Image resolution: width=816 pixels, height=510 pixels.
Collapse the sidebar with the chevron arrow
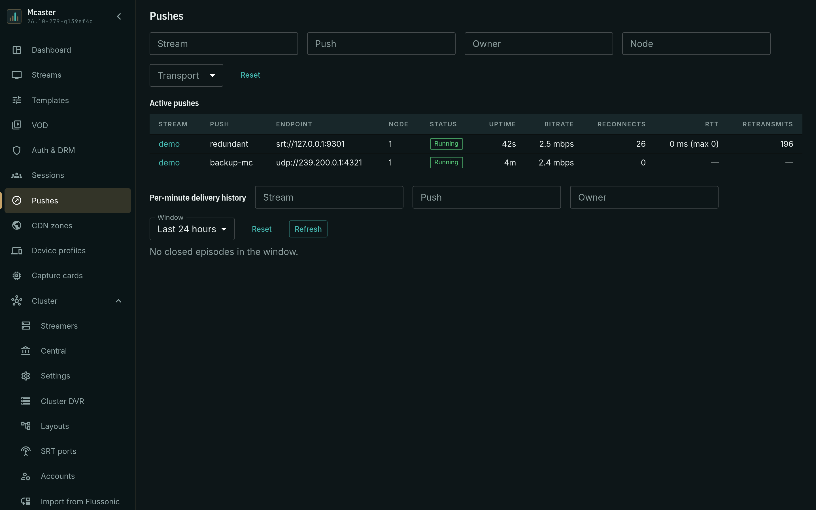point(119,16)
